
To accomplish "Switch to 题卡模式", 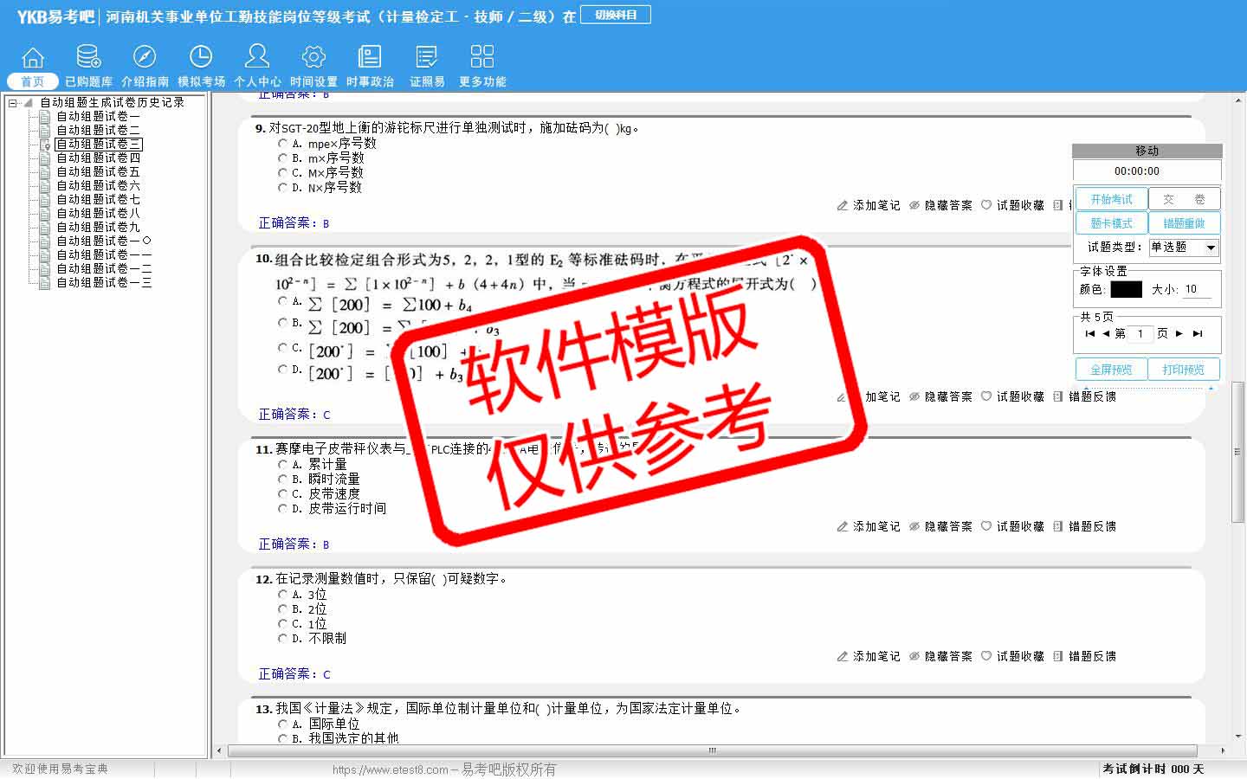I will point(1111,223).
